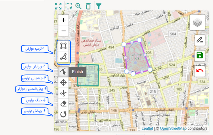Image resolution: width=213 pixels, height=135 pixels.
Task: Select the draw polygon tool
Action: point(64,46)
